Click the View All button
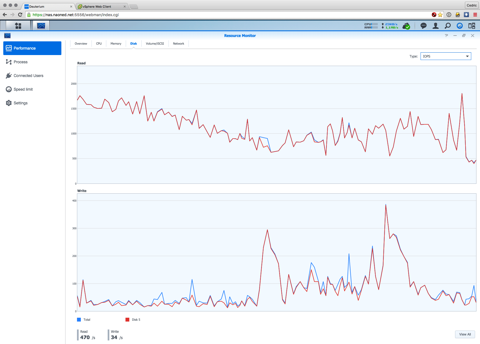 (465, 334)
